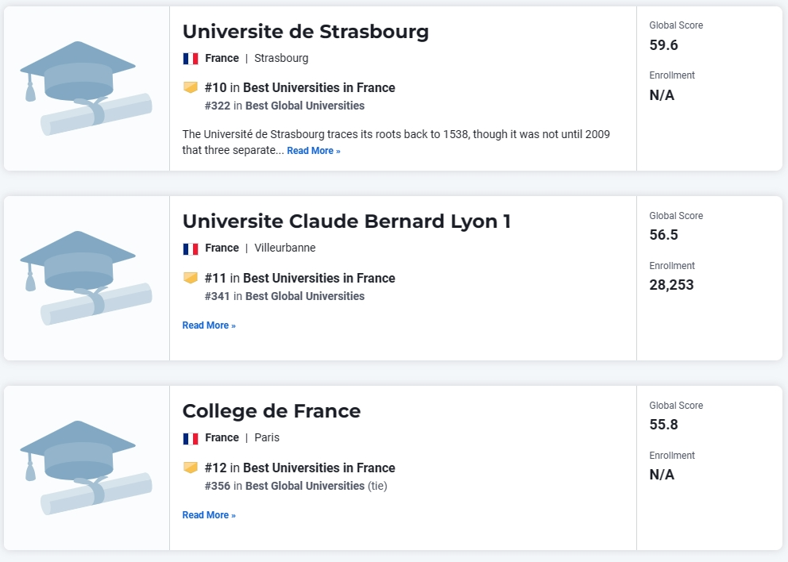Open #322 in Best Global Universities link
Screen dimensions: 788x562
(x=284, y=106)
